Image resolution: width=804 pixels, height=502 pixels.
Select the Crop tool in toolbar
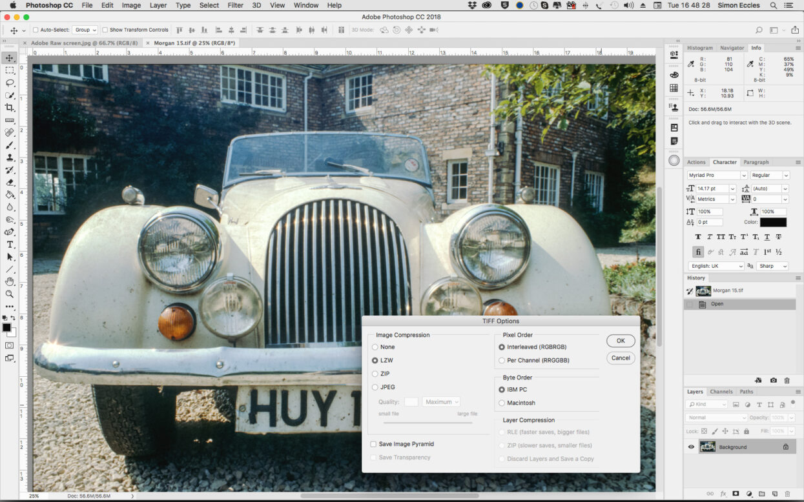(x=10, y=108)
